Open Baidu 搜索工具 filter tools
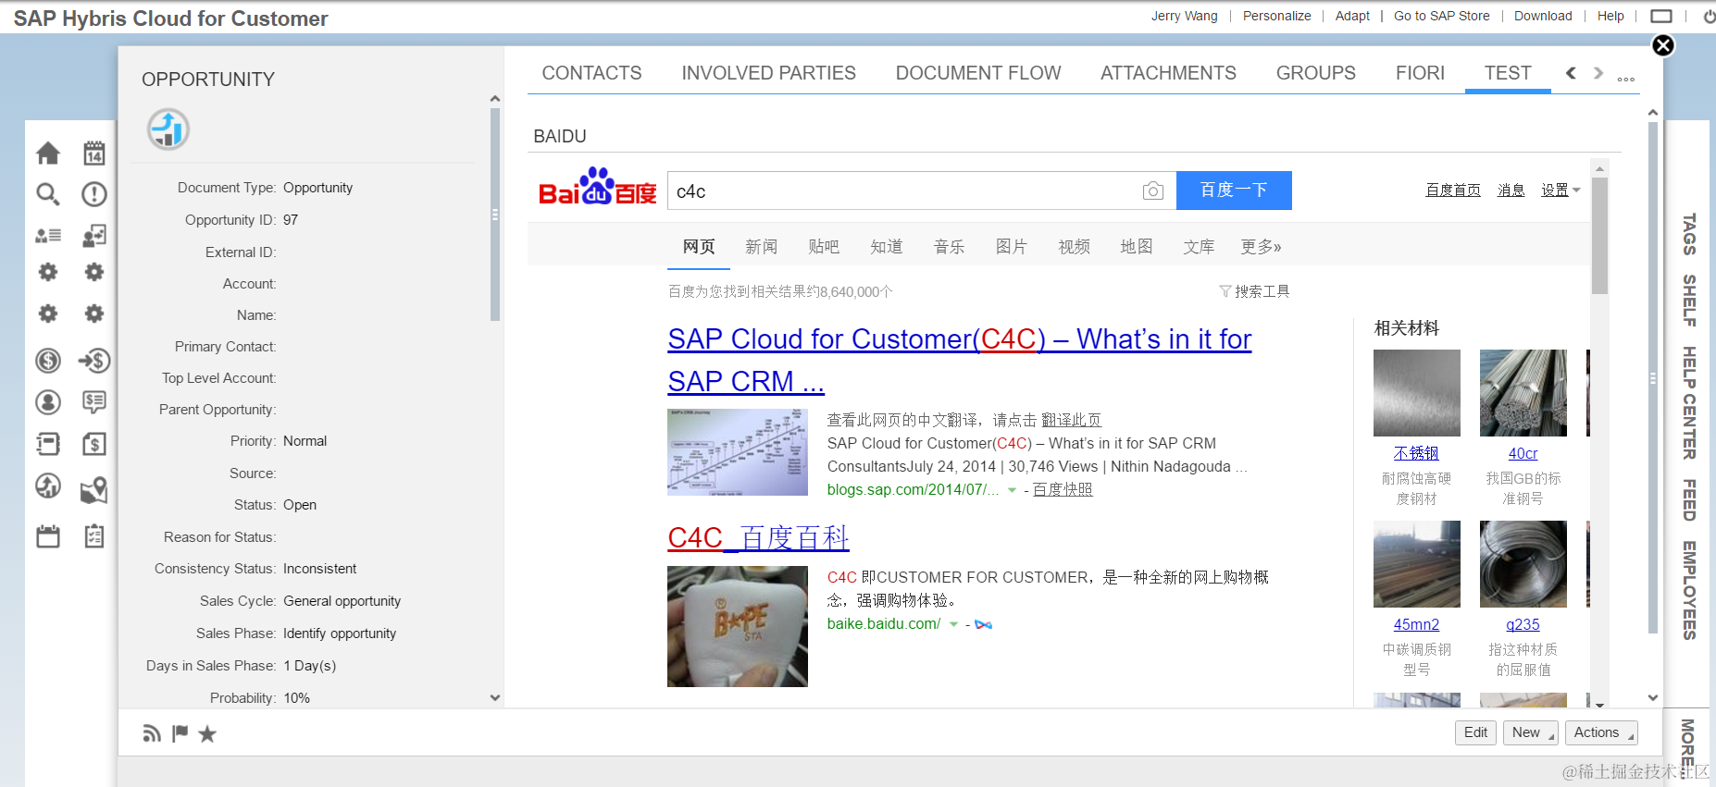The height and width of the screenshot is (787, 1716). pyautogui.click(x=1254, y=291)
